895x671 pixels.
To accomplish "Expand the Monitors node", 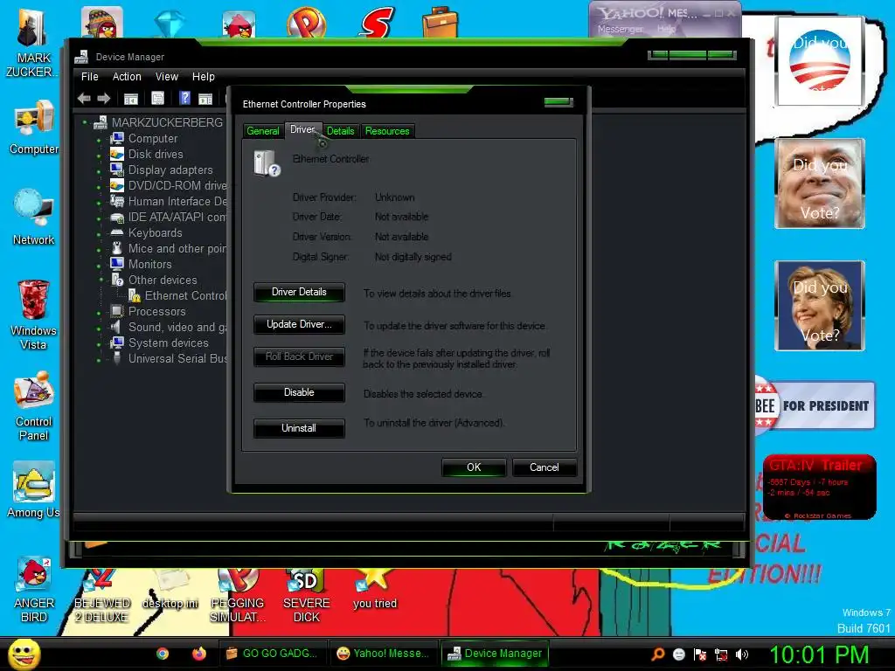I will point(100,265).
